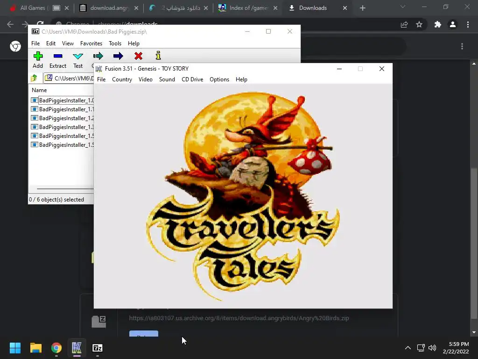Select BadPiggiesInstaller_1.1 file
478x359 pixels.
(62, 109)
